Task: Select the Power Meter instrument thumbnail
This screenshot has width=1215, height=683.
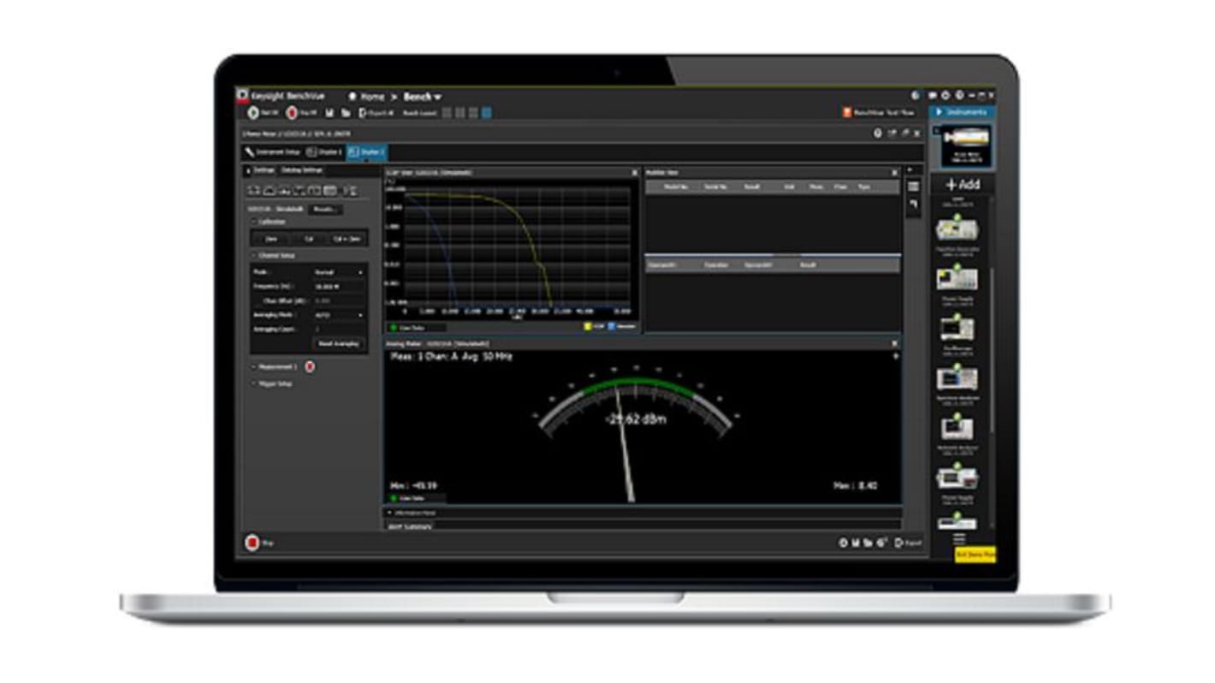Action: pyautogui.click(x=967, y=146)
